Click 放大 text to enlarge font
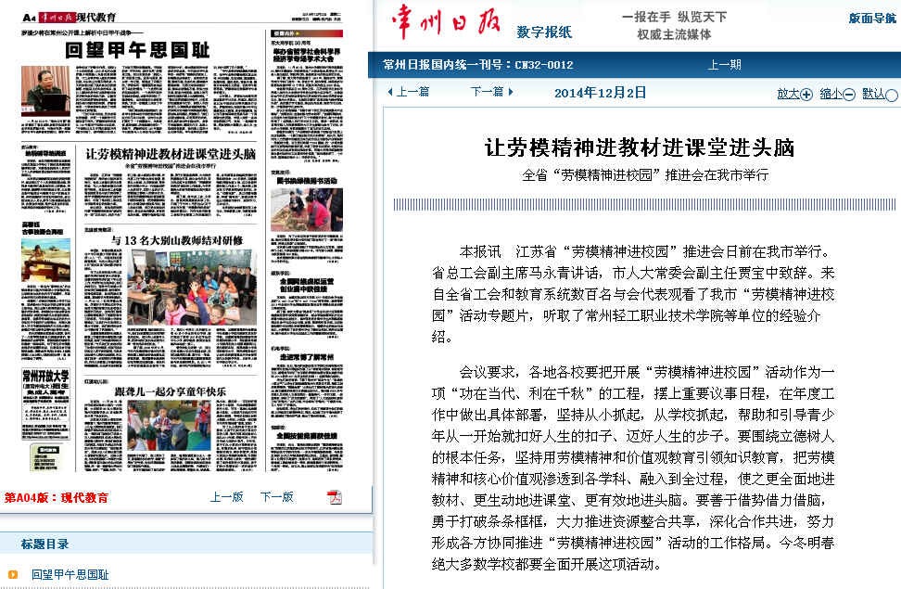Image resolution: width=901 pixels, height=589 pixels. (x=788, y=93)
